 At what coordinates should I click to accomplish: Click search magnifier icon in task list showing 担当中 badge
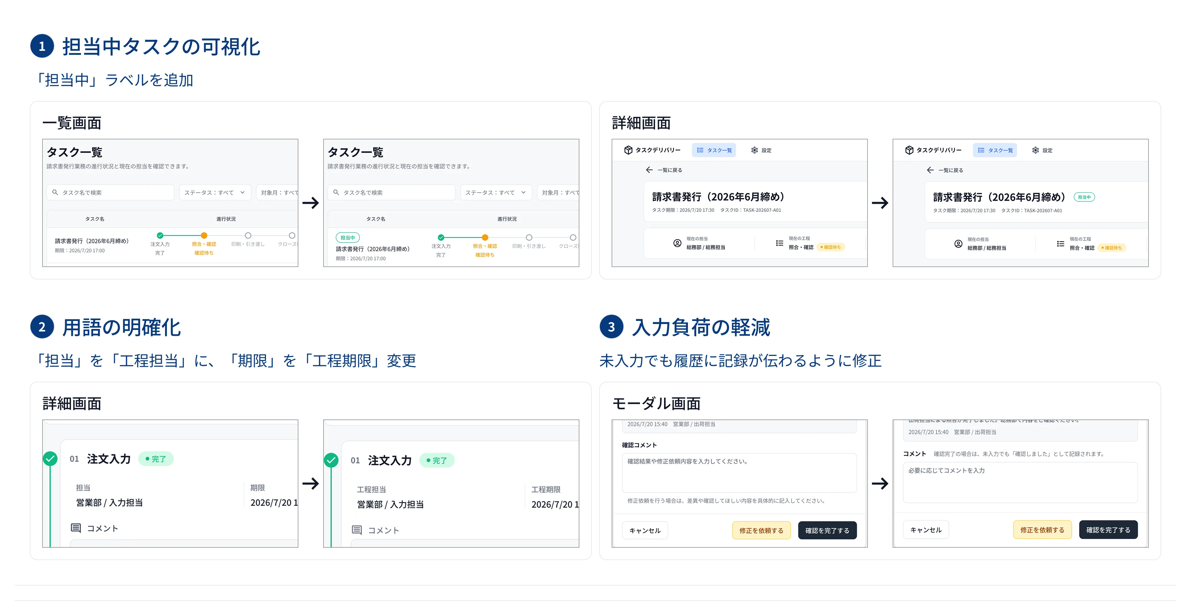(x=336, y=192)
